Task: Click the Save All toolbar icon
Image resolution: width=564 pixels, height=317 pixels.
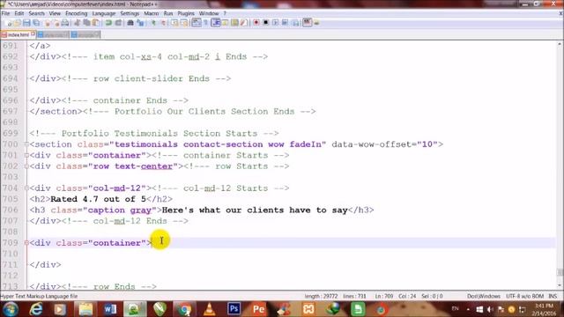Action: (x=36, y=23)
